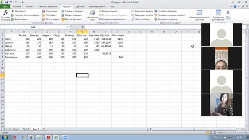Switch to Разметка страницы ribbon tab
The image size is (249, 140).
click(48, 7)
